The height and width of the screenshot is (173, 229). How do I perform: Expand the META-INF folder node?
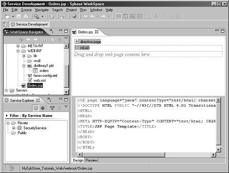(18, 46)
